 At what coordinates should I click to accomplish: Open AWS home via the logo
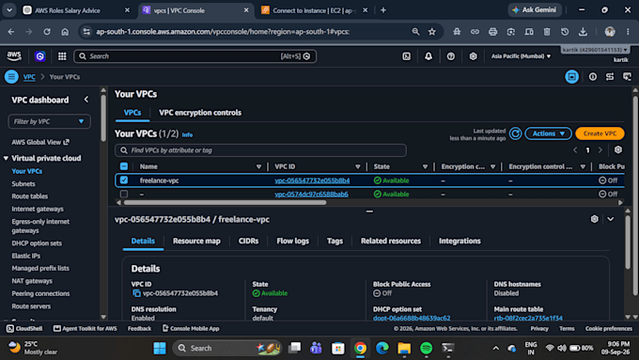(x=14, y=55)
